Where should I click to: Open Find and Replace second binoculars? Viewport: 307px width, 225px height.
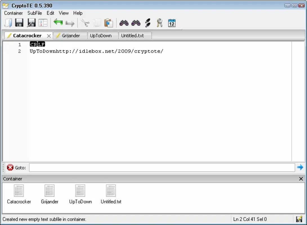coord(136,23)
